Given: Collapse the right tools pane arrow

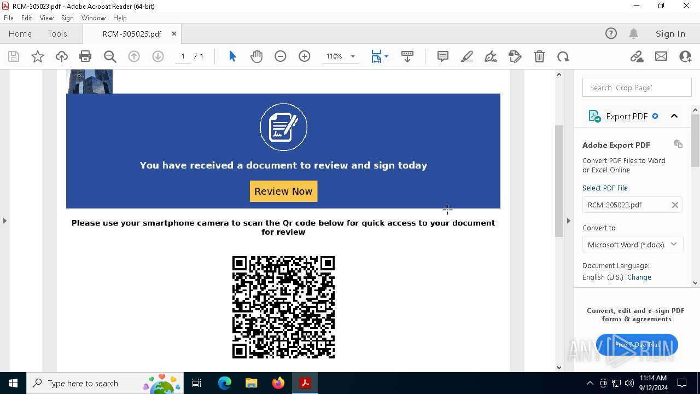Looking at the screenshot, I should [568, 221].
